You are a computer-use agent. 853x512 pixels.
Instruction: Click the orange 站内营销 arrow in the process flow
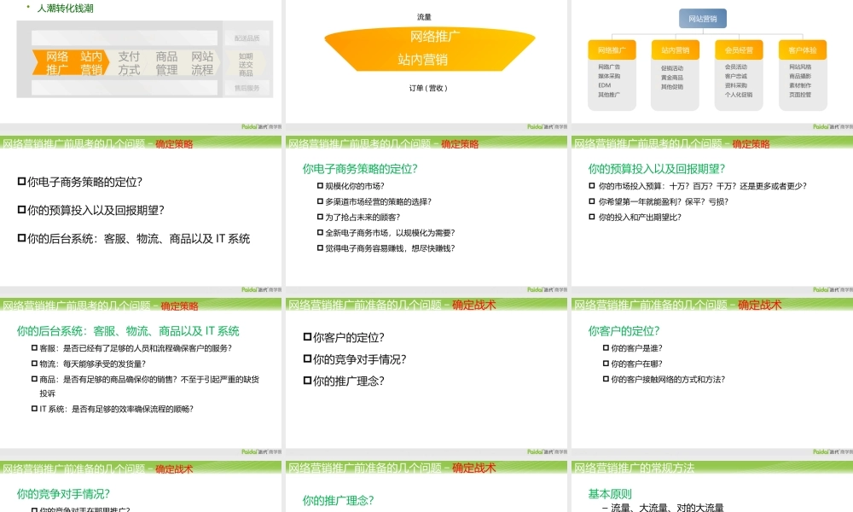(x=91, y=63)
